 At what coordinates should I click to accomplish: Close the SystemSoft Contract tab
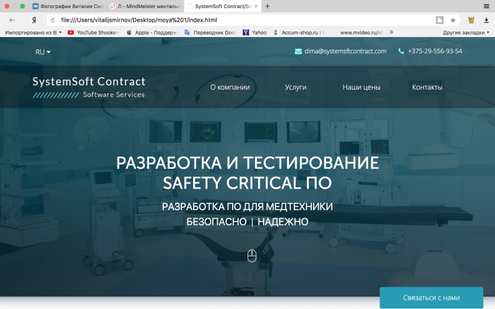coord(256,6)
